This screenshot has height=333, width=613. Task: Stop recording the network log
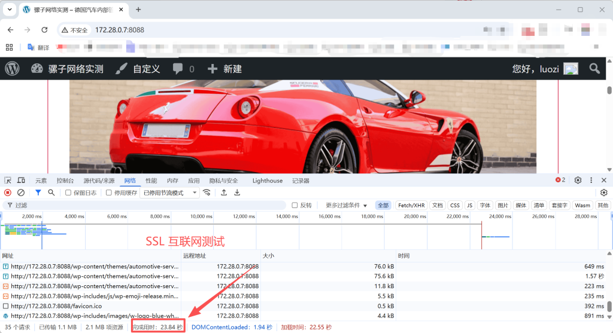pos(8,193)
